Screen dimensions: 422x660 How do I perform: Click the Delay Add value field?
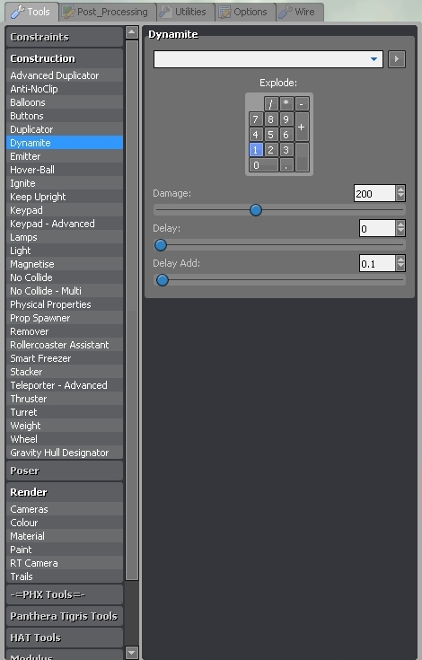point(377,263)
